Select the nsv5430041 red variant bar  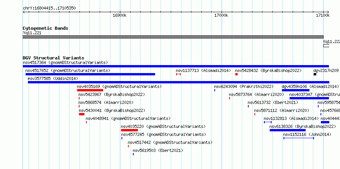click(82, 114)
